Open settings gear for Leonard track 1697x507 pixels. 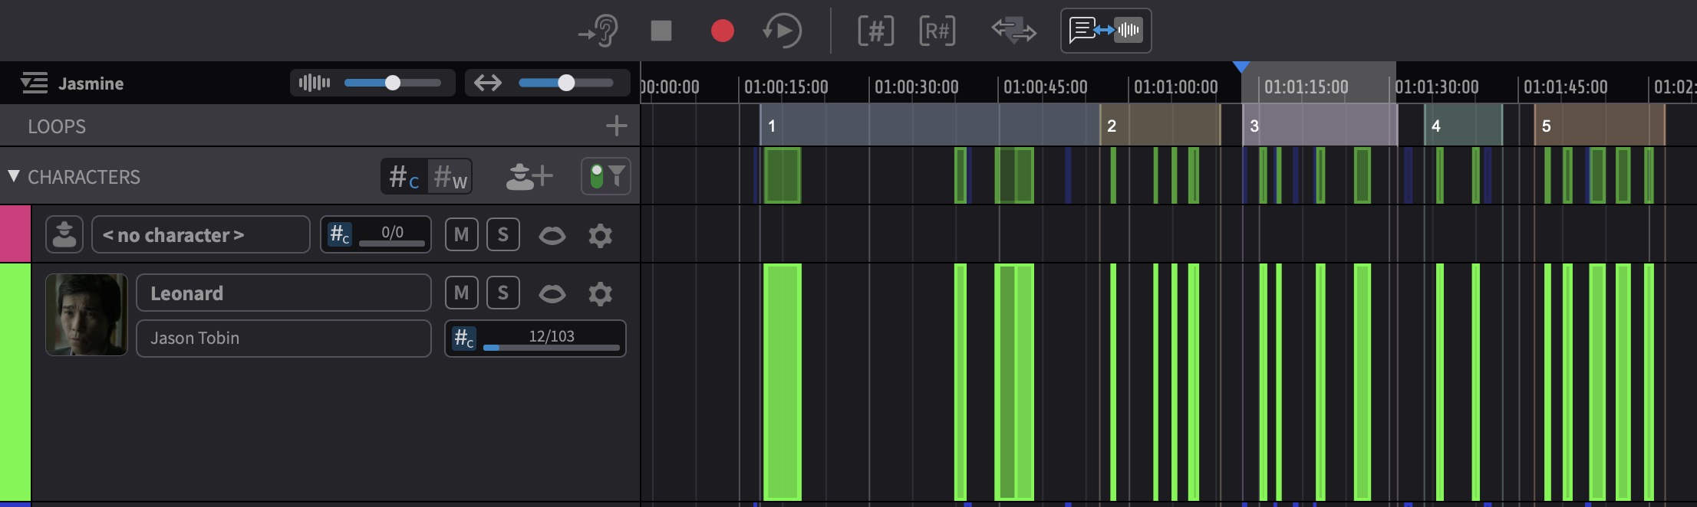[x=600, y=293]
